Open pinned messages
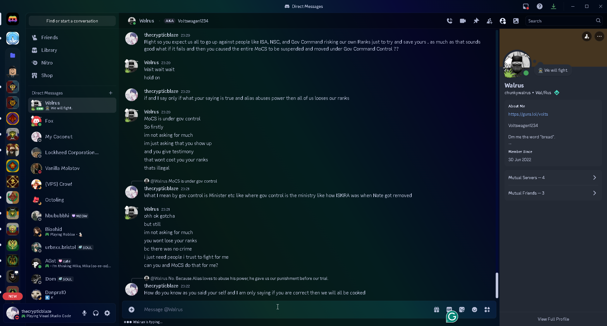The height and width of the screenshot is (326, 607). (x=476, y=21)
